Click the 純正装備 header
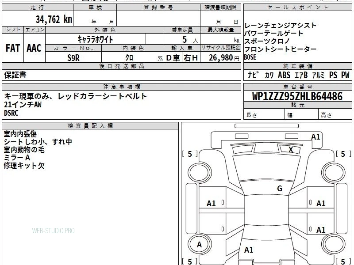This screenshot has width=354, height=265. pos(297,66)
